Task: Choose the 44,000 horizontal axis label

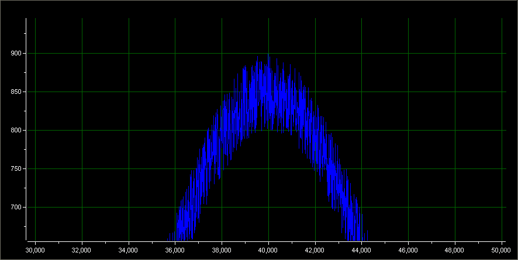Action: [362, 250]
